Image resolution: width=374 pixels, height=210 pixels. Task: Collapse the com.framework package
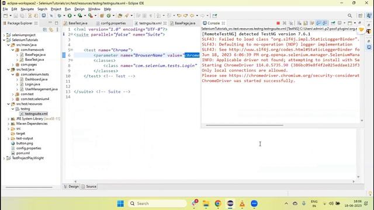[13, 50]
